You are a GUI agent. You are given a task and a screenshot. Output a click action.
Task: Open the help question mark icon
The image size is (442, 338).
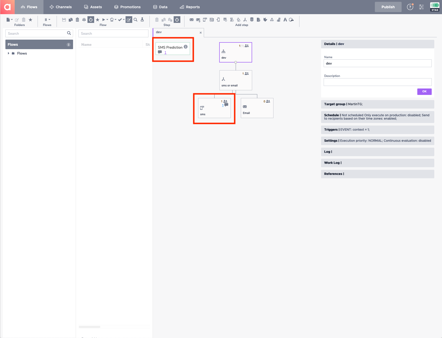point(410,7)
